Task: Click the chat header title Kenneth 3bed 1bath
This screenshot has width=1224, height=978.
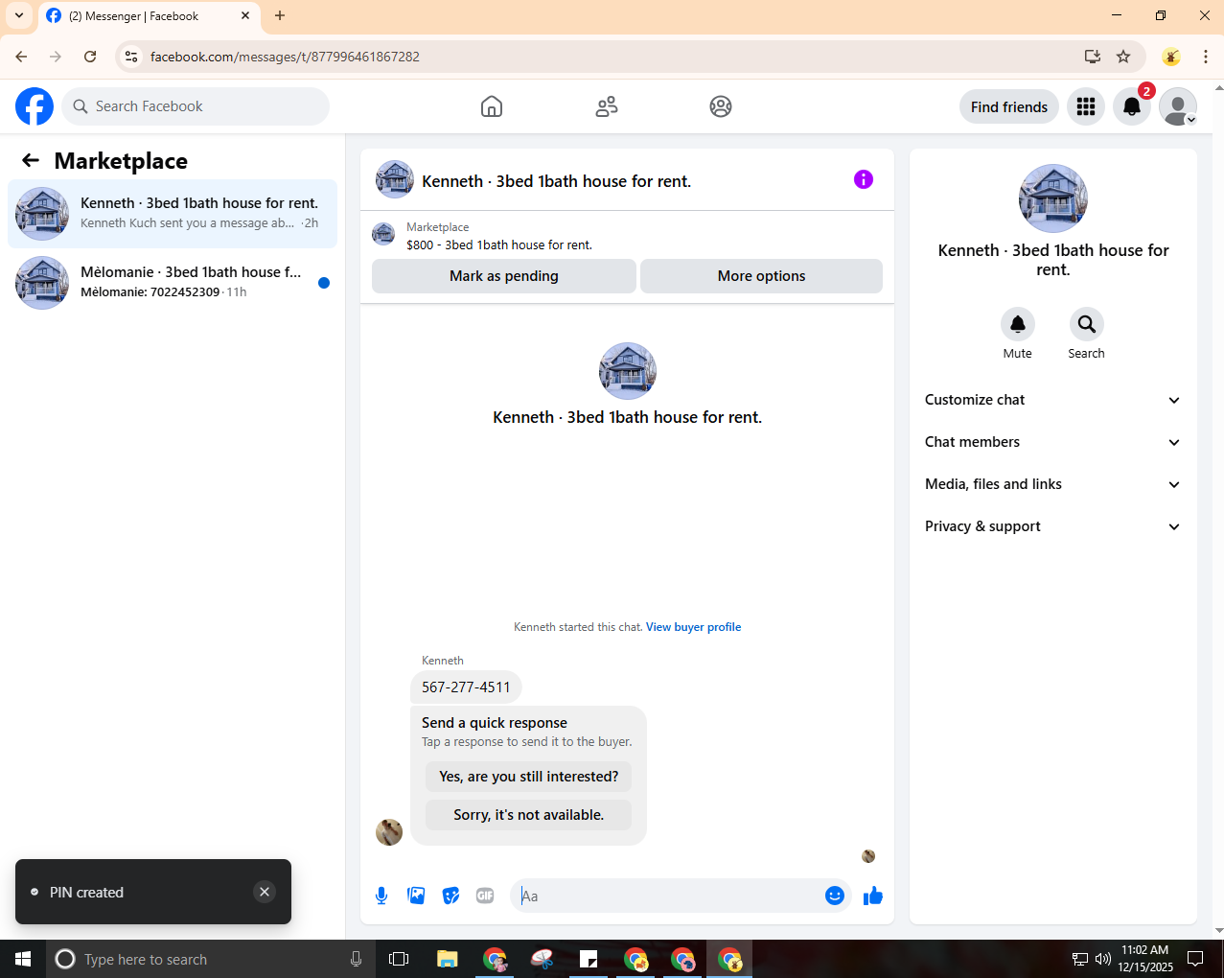Action: tap(556, 181)
